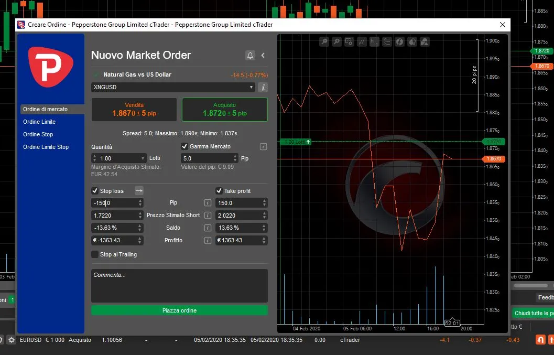Click the Natural Gas vs US Dollar label

coord(137,74)
